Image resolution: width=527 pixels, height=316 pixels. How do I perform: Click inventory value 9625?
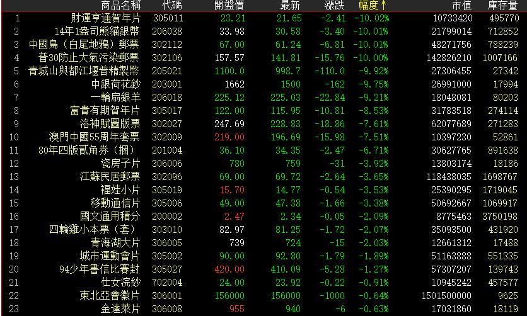pos(508,295)
